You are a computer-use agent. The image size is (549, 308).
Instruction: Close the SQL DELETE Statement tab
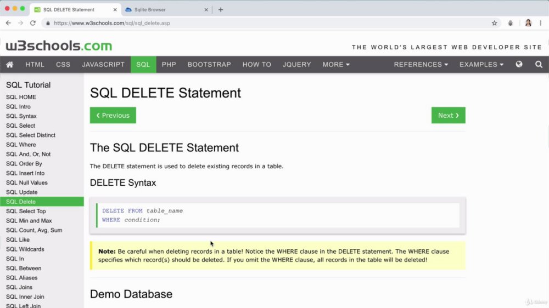115,10
